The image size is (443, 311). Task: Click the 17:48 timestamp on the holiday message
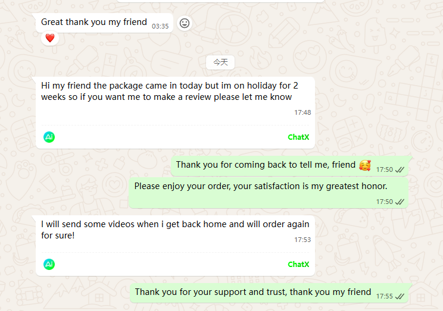pos(302,112)
